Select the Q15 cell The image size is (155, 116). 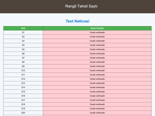pyautogui.click(x=23, y=92)
